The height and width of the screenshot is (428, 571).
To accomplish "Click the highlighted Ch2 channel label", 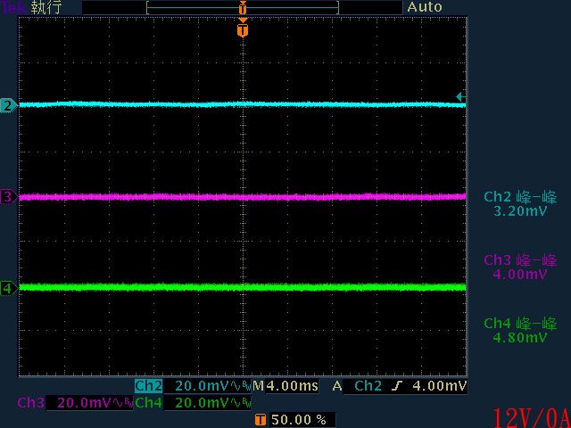I will pyautogui.click(x=147, y=387).
